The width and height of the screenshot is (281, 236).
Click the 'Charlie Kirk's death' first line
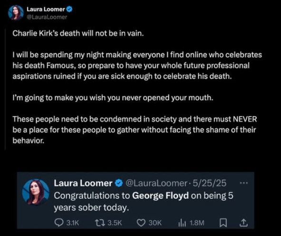click(78, 33)
